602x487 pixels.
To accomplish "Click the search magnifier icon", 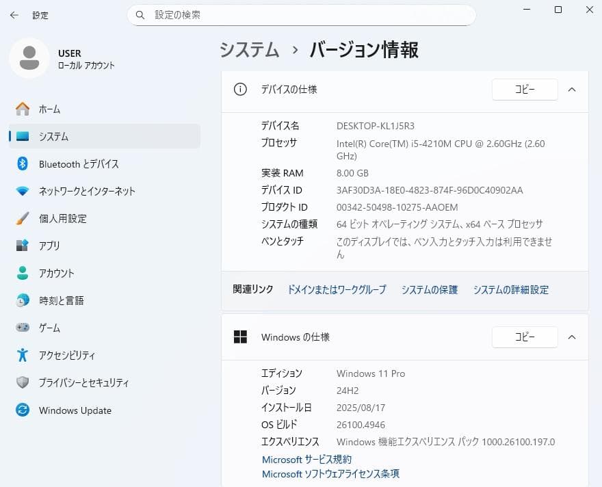I will tap(140, 15).
